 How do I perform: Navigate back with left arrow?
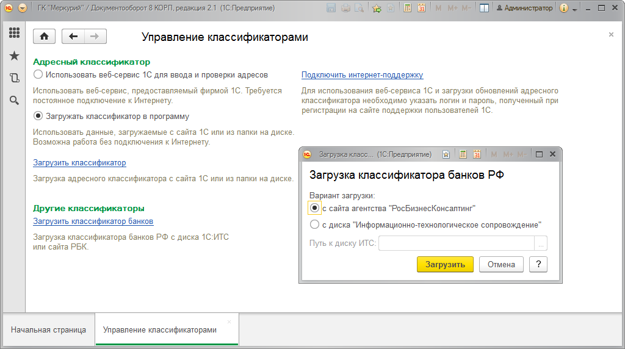(x=73, y=37)
